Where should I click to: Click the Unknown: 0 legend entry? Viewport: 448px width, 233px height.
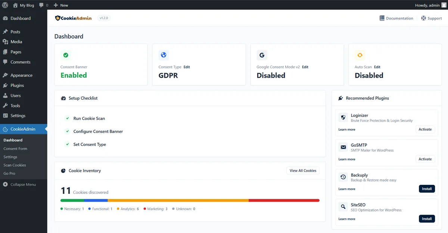(x=184, y=209)
